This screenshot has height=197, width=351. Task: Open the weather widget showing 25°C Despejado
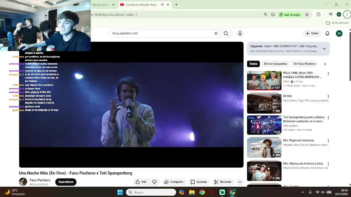tap(15, 192)
